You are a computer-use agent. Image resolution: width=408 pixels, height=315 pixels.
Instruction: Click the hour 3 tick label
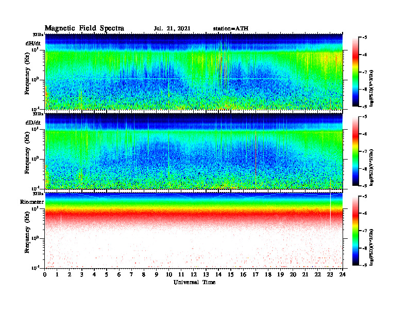[82, 274]
